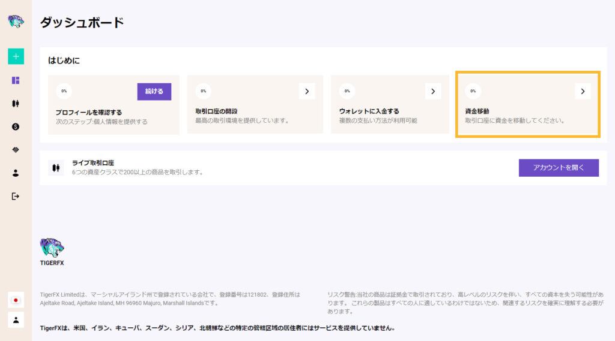This screenshot has width=615, height=341.
Task: Open the Japan flag language selector
Action: pyautogui.click(x=16, y=300)
